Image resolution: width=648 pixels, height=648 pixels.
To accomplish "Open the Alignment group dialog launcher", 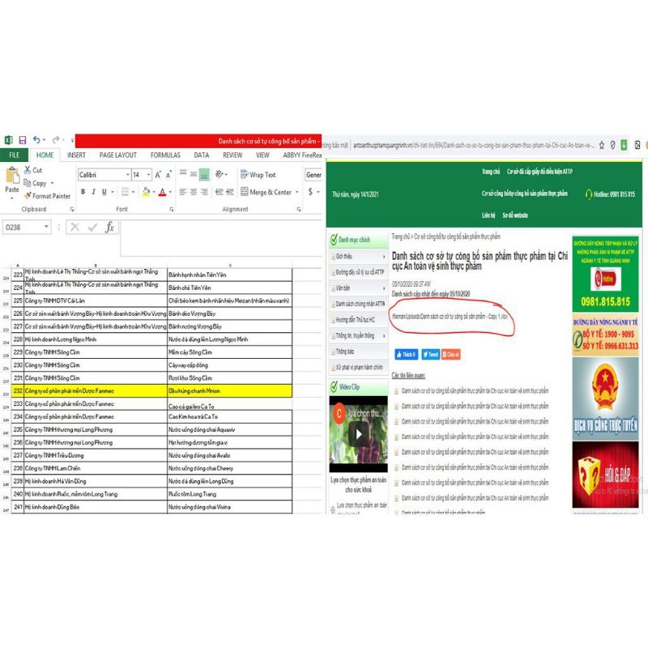I will pyautogui.click(x=299, y=210).
